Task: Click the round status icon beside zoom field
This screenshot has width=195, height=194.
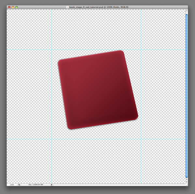Action: pos(19,185)
